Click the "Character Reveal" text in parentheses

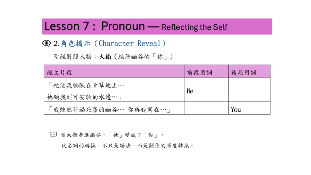pyautogui.click(x=130, y=43)
